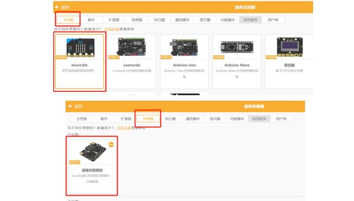Select the Arduino Nano board image
This screenshot has height=201, width=354.
(237, 47)
